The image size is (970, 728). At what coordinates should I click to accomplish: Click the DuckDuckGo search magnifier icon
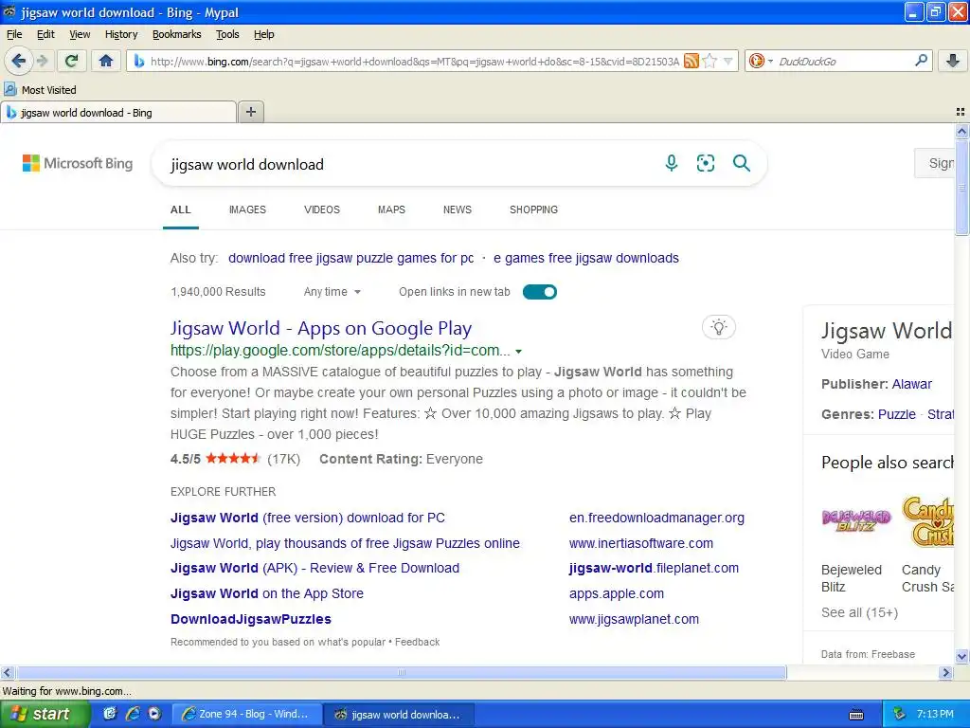(921, 61)
